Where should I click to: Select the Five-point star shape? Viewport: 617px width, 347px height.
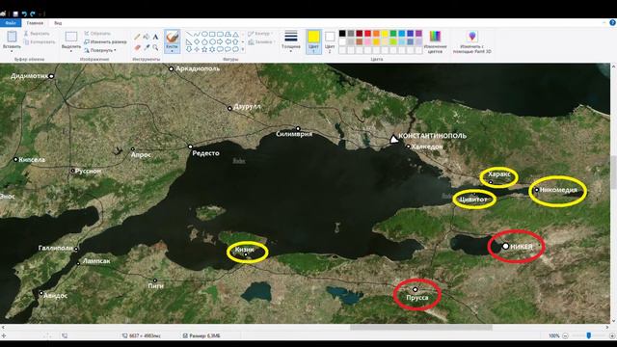click(x=204, y=49)
